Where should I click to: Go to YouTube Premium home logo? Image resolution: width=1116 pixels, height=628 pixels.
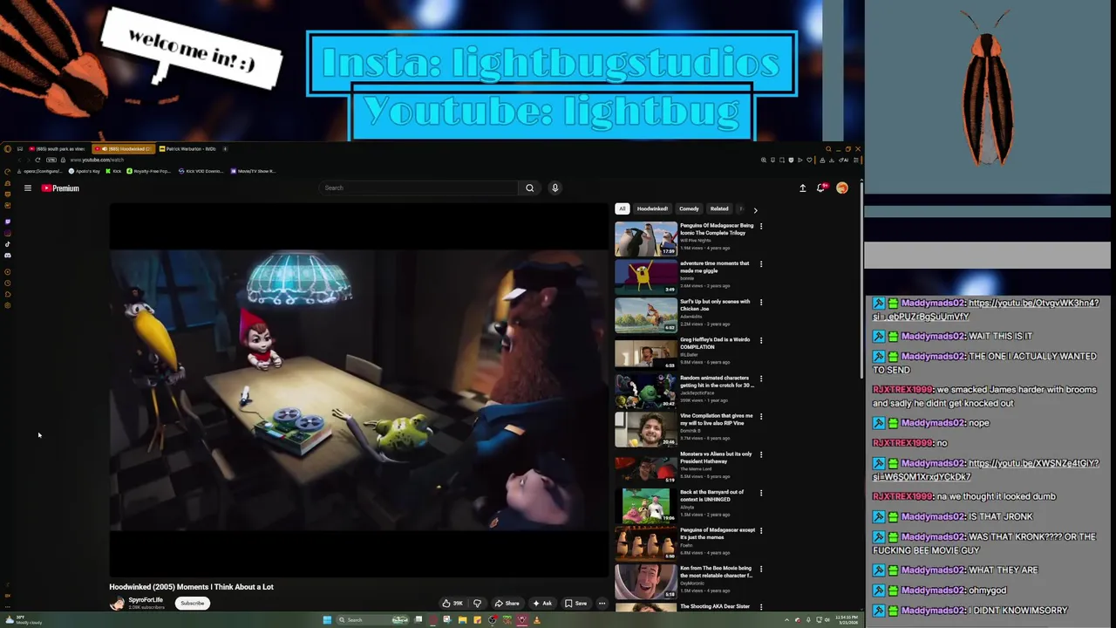point(60,188)
